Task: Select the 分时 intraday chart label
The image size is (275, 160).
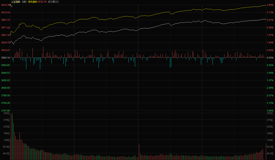Action: 24,2
